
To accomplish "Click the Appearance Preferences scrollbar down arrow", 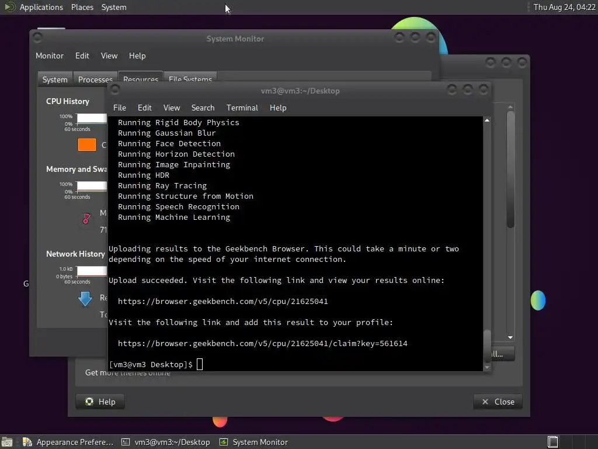I will coord(510,337).
